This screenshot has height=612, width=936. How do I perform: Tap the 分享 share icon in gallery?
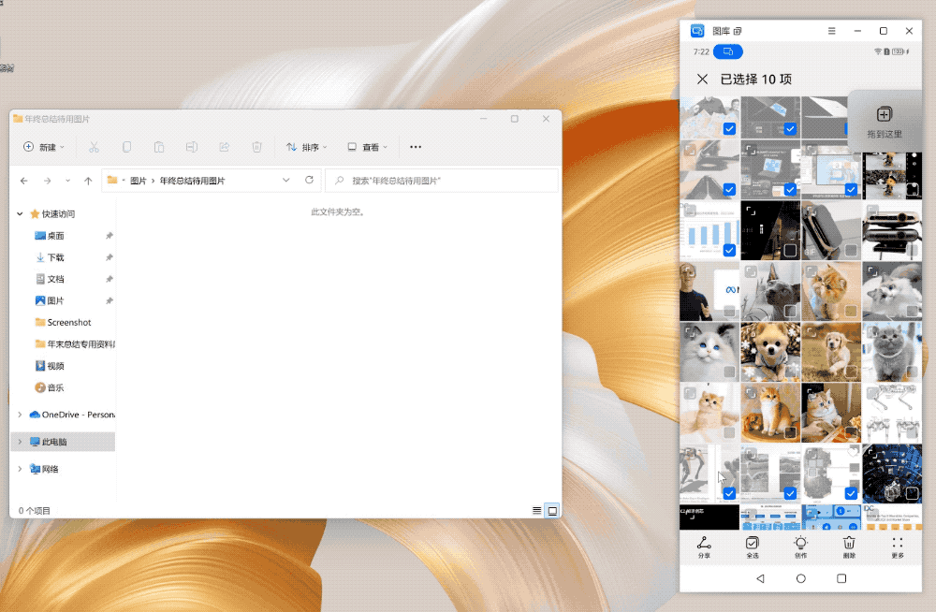coord(704,546)
